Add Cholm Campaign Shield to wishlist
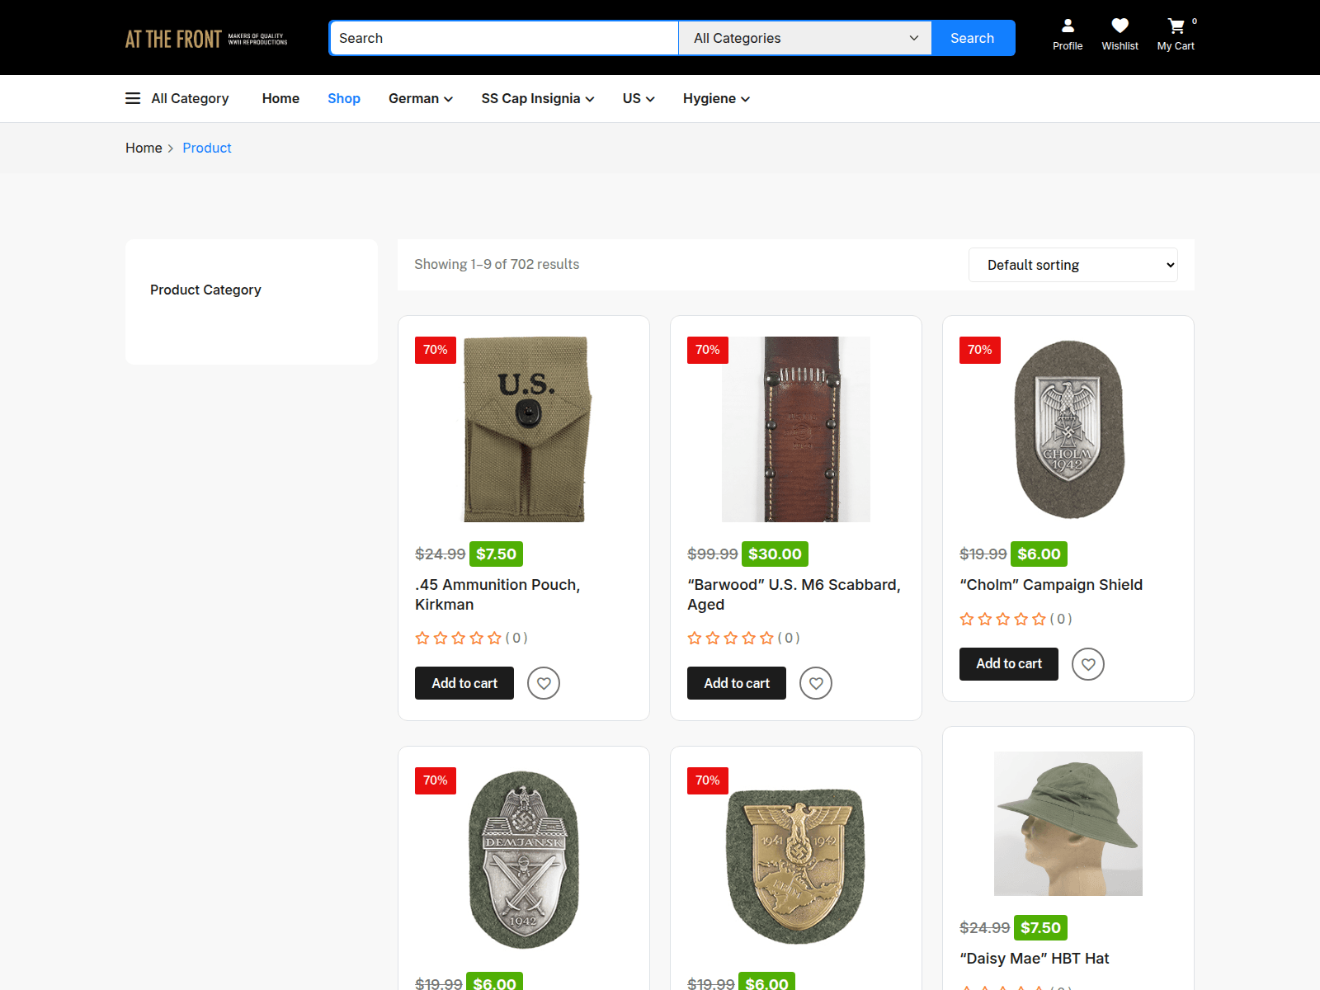The width and height of the screenshot is (1320, 990). [1088, 664]
